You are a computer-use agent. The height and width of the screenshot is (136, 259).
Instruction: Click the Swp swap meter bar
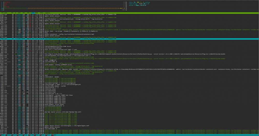coord(64,10)
